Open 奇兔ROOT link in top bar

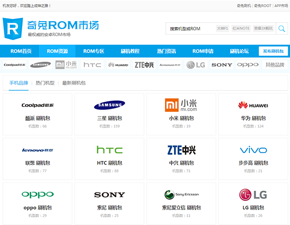(x=262, y=6)
